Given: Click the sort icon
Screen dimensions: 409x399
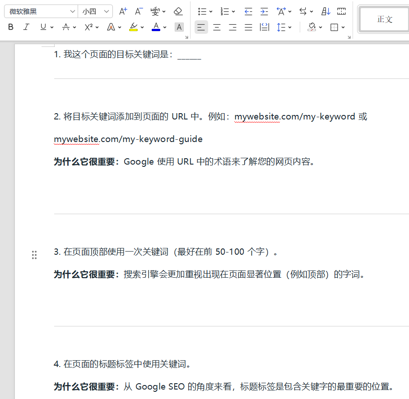Looking at the screenshot, I should 326,11.
